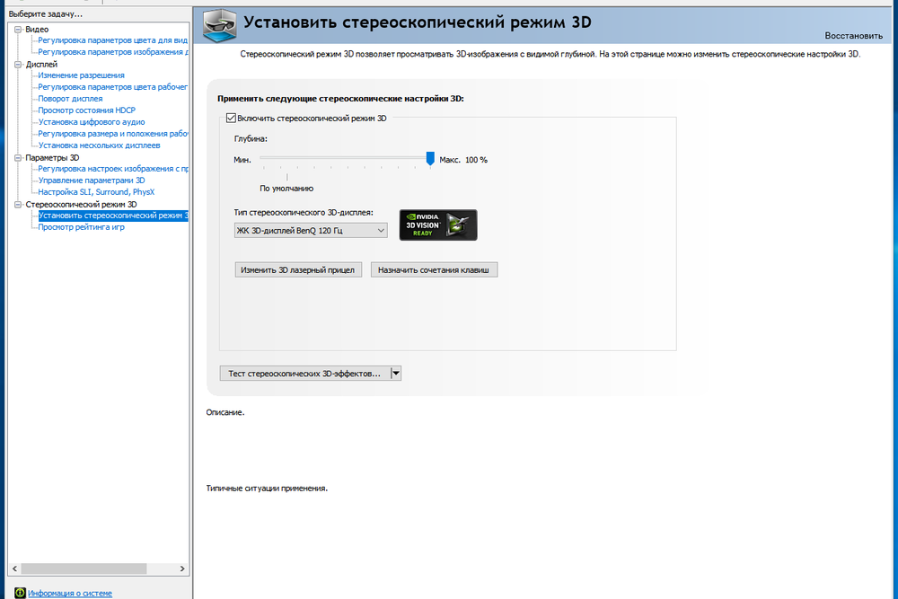
Task: Select Просмотр рейтинга игр
Action: click(x=82, y=227)
